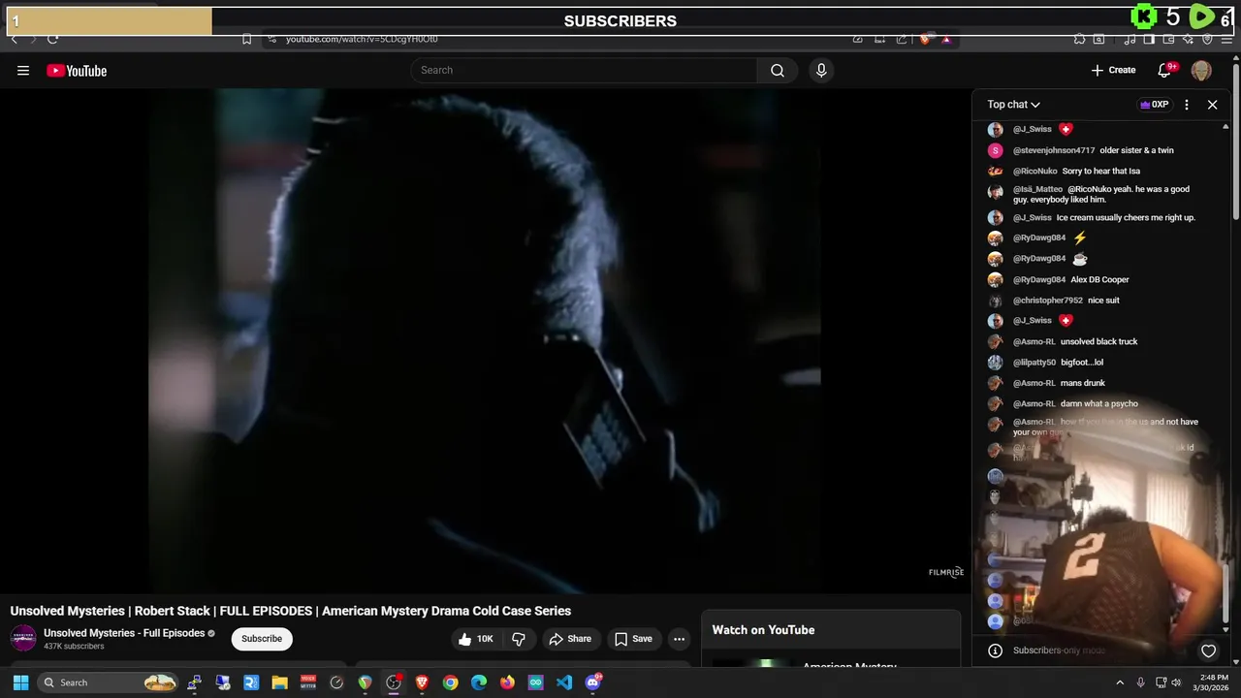Image resolution: width=1241 pixels, height=698 pixels.
Task: Click the overlay Kick icon at top
Action: pos(1144,16)
